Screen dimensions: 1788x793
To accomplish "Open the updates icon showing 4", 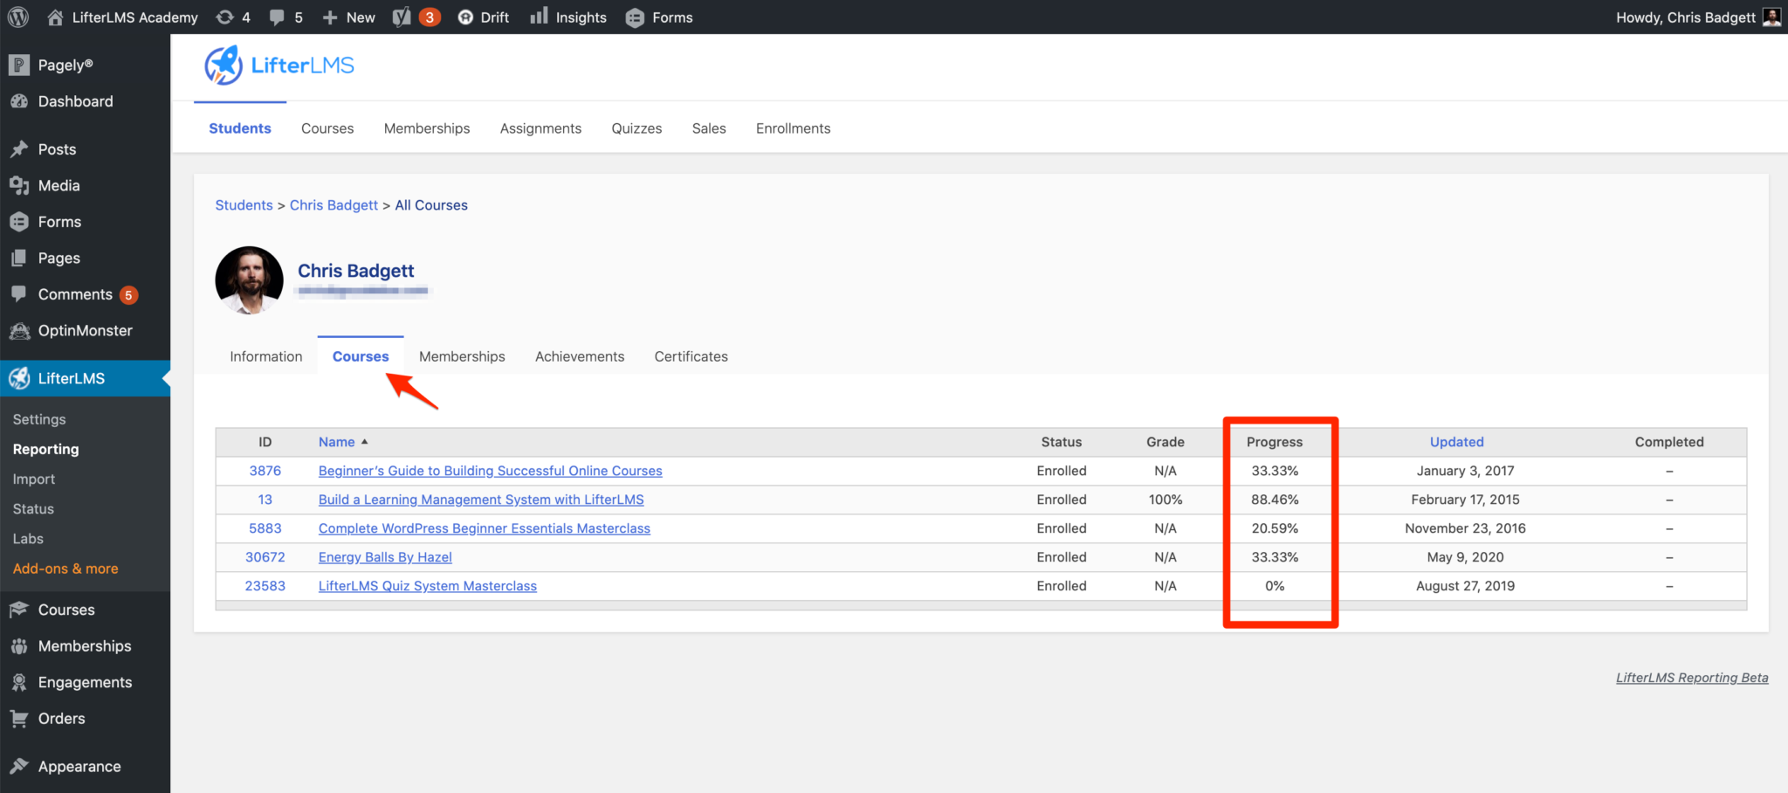I will 224,17.
